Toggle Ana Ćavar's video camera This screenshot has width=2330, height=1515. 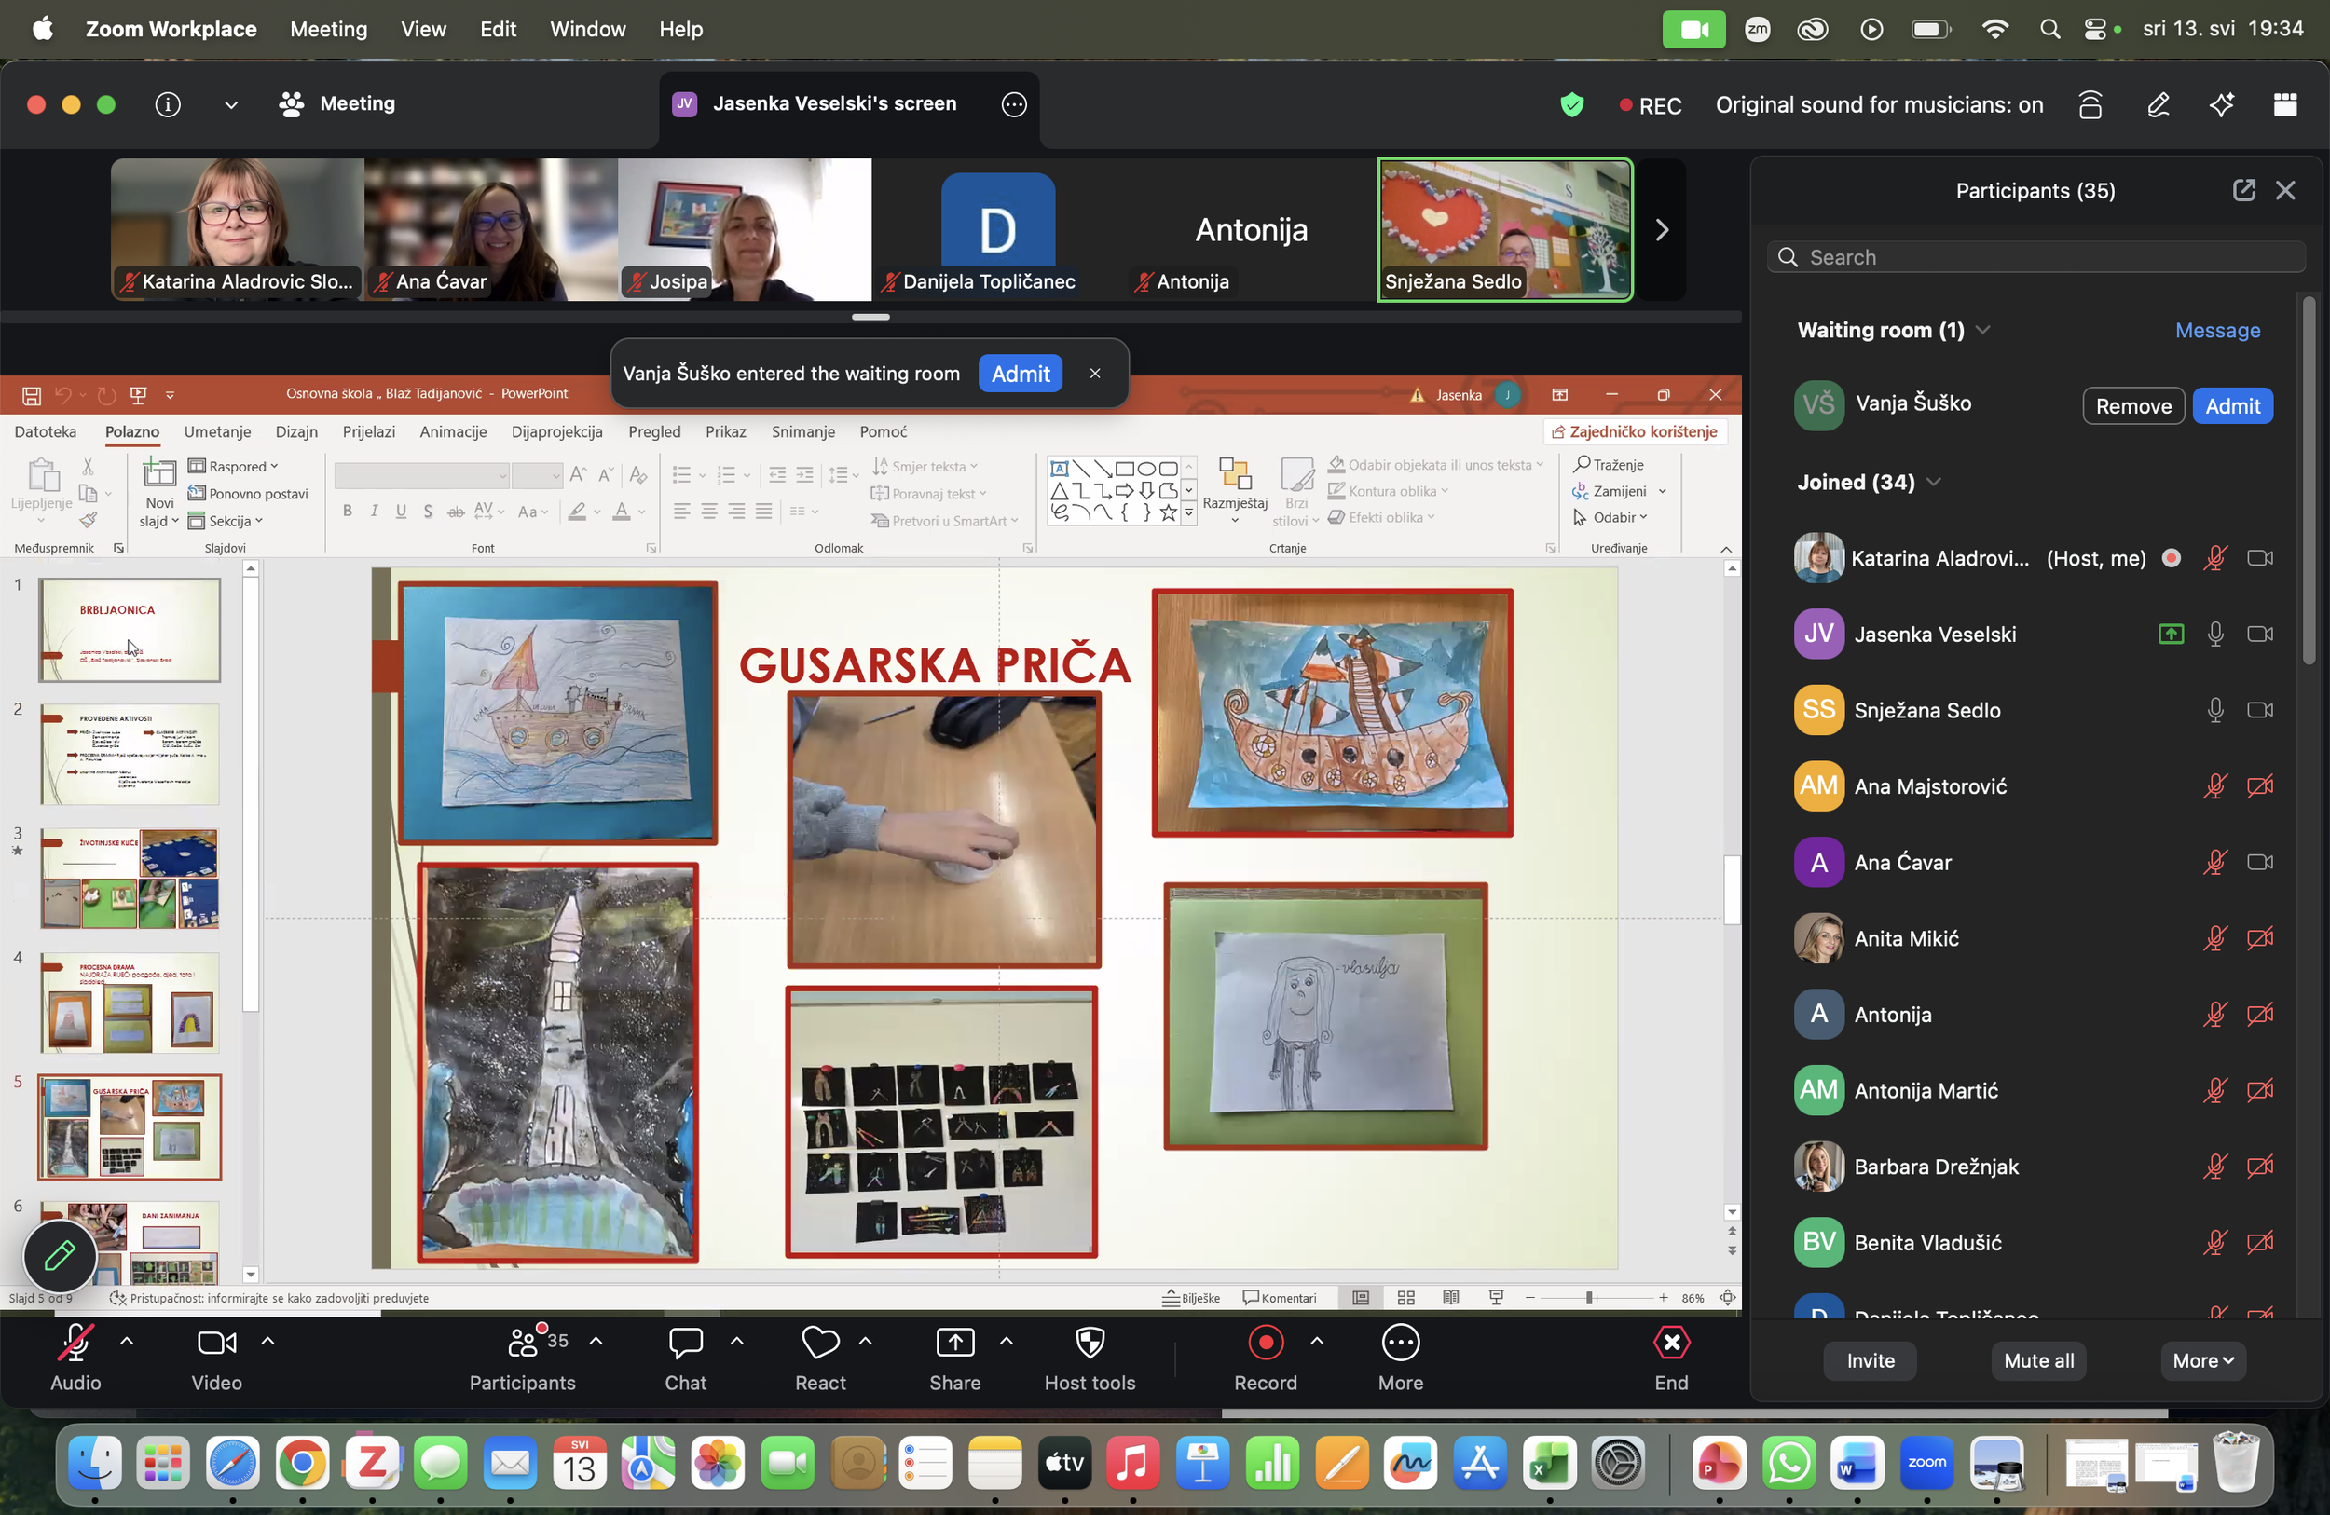[2260, 862]
